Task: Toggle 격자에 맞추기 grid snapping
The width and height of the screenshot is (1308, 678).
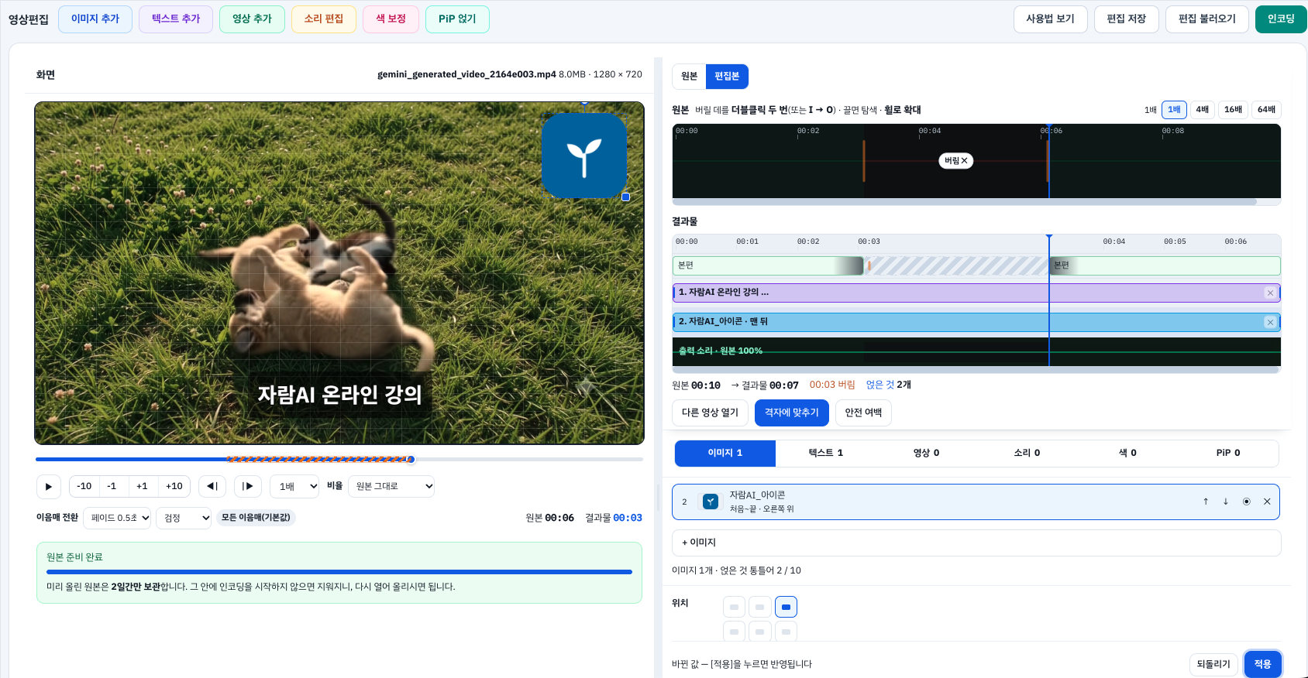Action: pos(792,413)
